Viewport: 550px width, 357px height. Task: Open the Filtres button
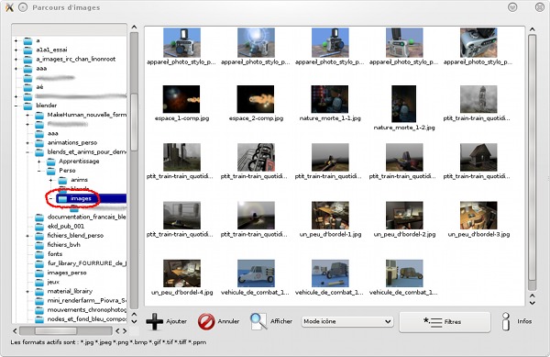(x=445, y=321)
